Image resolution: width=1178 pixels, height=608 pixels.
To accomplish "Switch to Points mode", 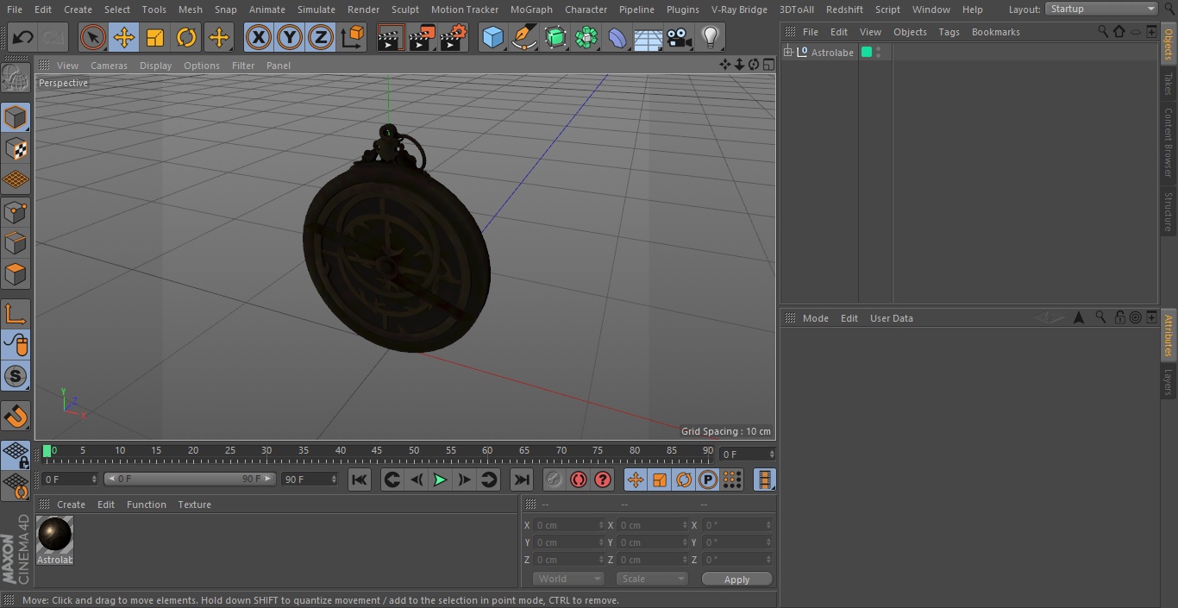I will 16,211.
